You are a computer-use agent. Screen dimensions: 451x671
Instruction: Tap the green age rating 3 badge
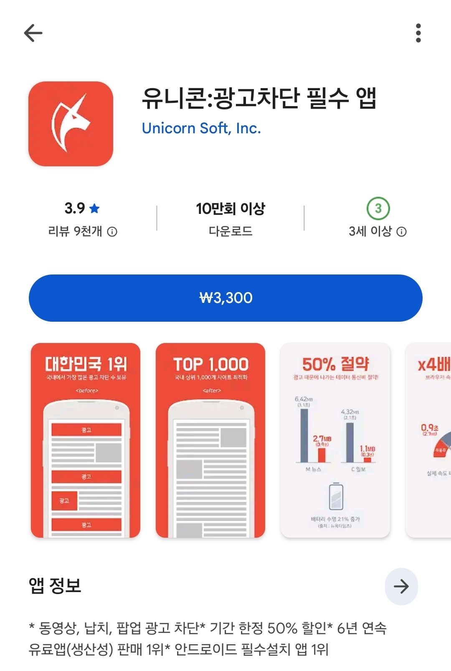click(378, 208)
